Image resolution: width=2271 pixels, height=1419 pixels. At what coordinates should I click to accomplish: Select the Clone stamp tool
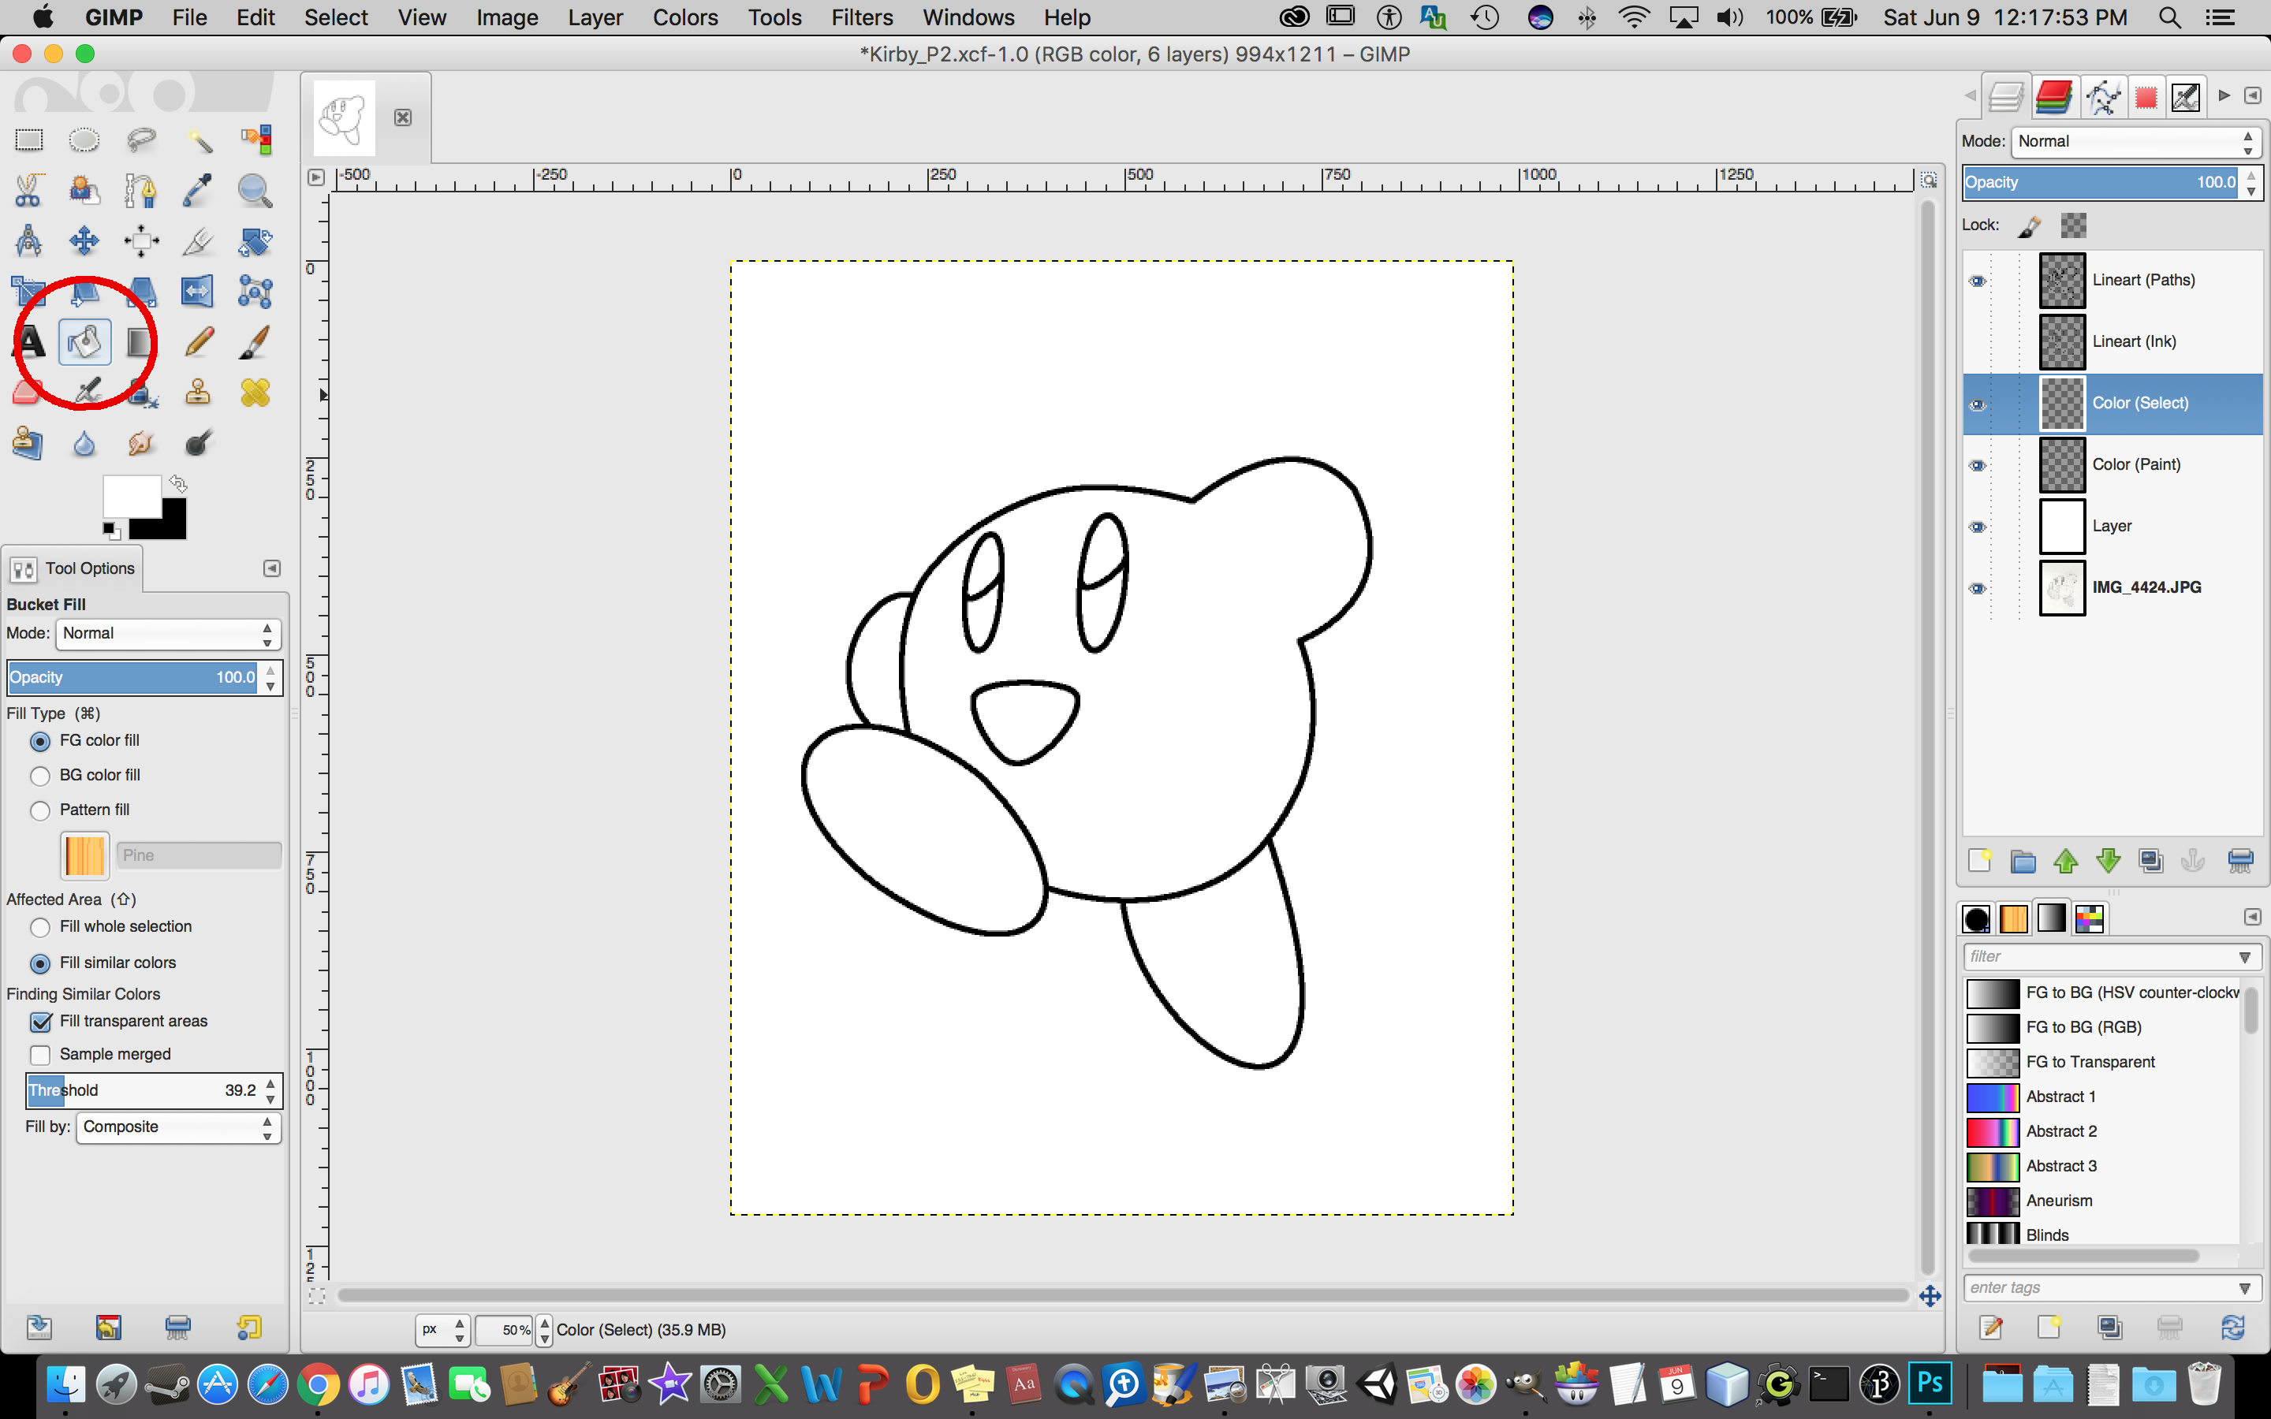198,393
